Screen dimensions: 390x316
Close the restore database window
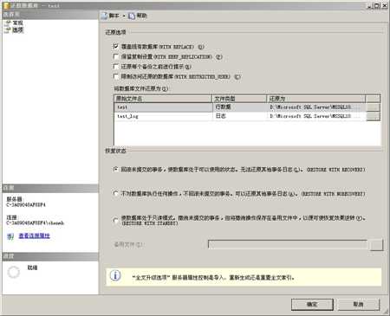(385, 5)
